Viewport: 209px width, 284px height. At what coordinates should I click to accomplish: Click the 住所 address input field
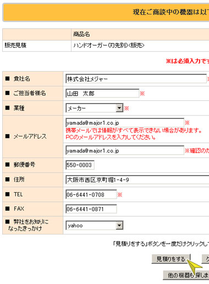(x=137, y=180)
